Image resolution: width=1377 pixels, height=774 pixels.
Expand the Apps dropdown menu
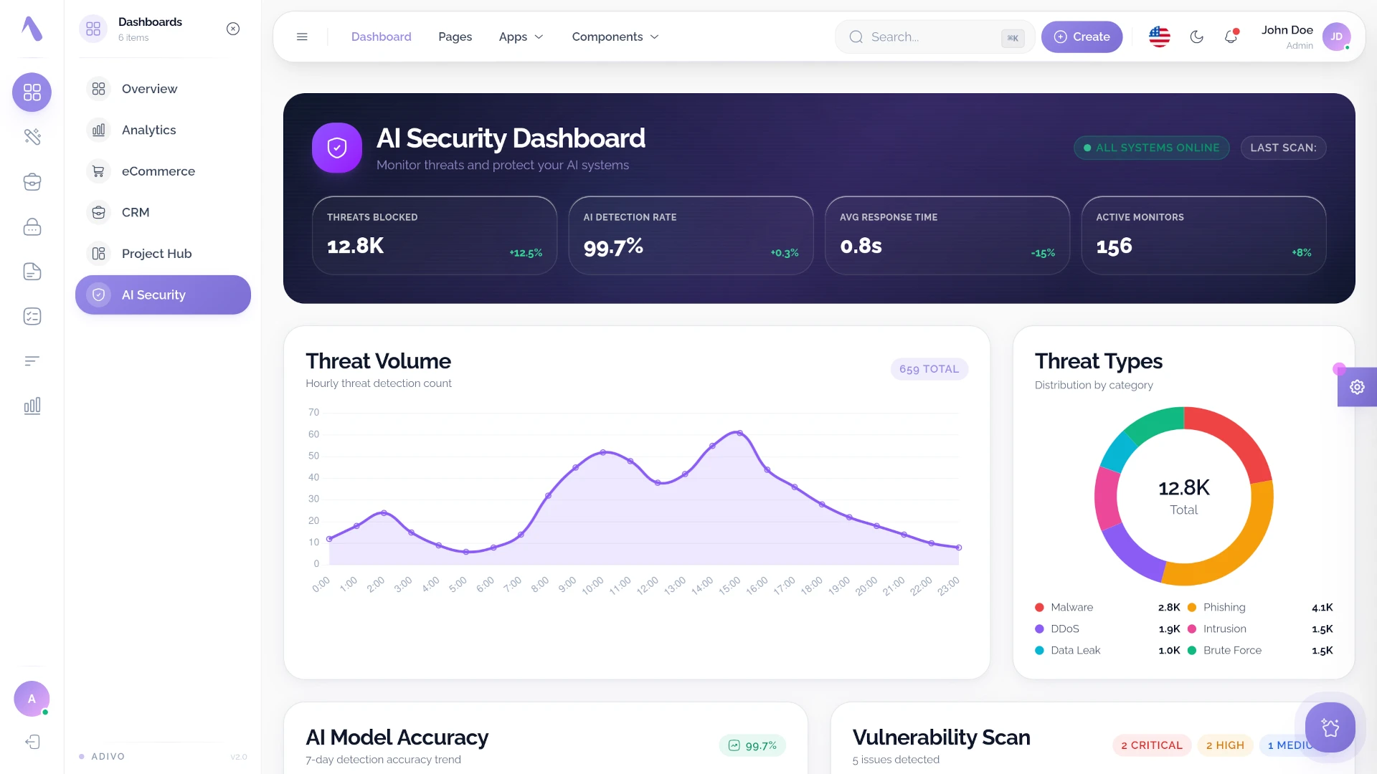pyautogui.click(x=521, y=37)
